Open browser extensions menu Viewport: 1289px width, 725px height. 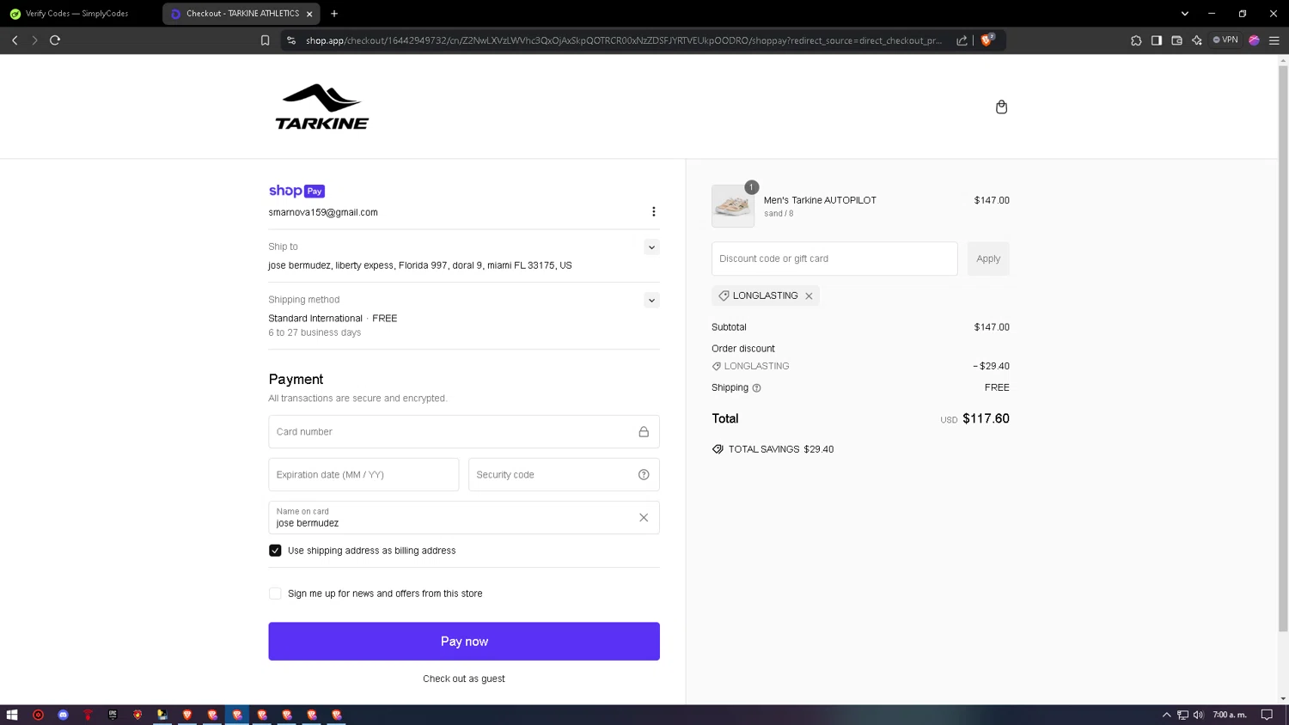tap(1136, 40)
